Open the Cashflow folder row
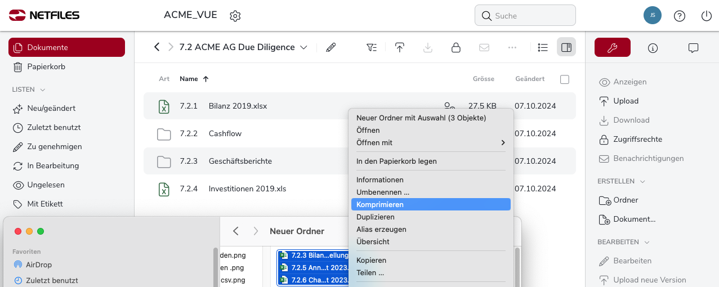This screenshot has height=287, width=719. pyautogui.click(x=225, y=134)
